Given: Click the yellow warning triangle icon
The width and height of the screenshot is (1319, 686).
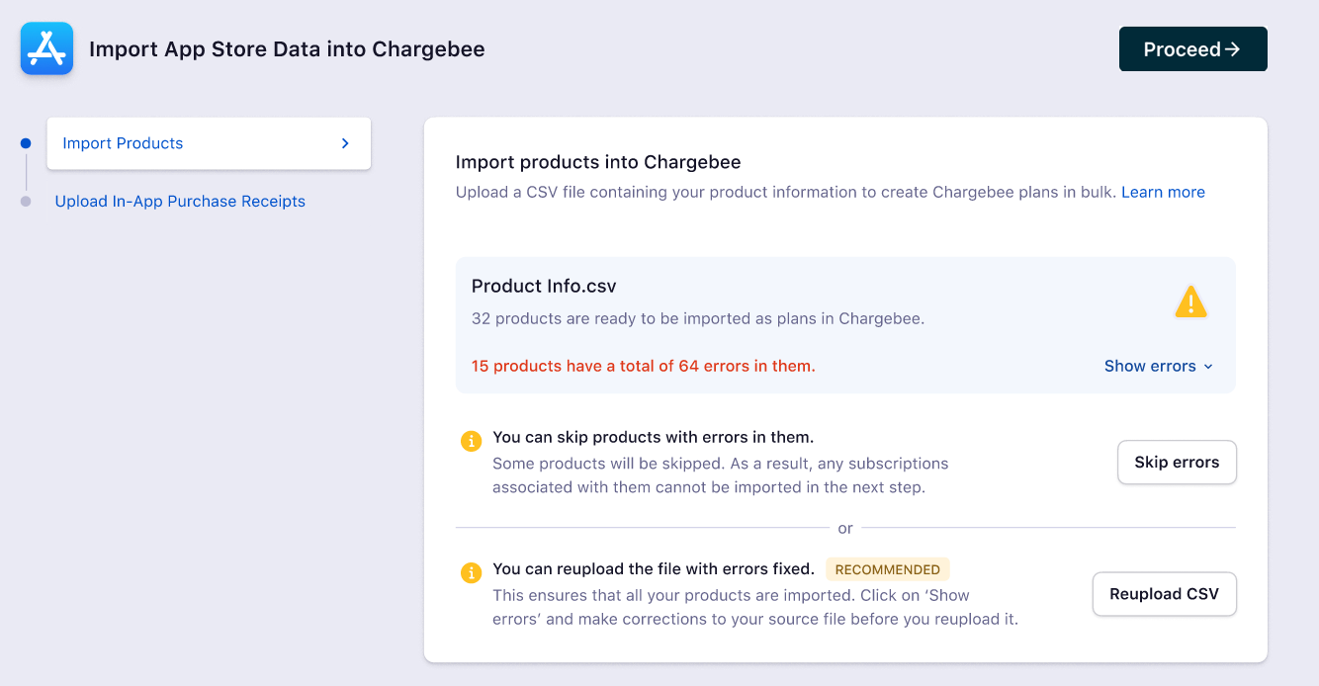Looking at the screenshot, I should point(1190,302).
